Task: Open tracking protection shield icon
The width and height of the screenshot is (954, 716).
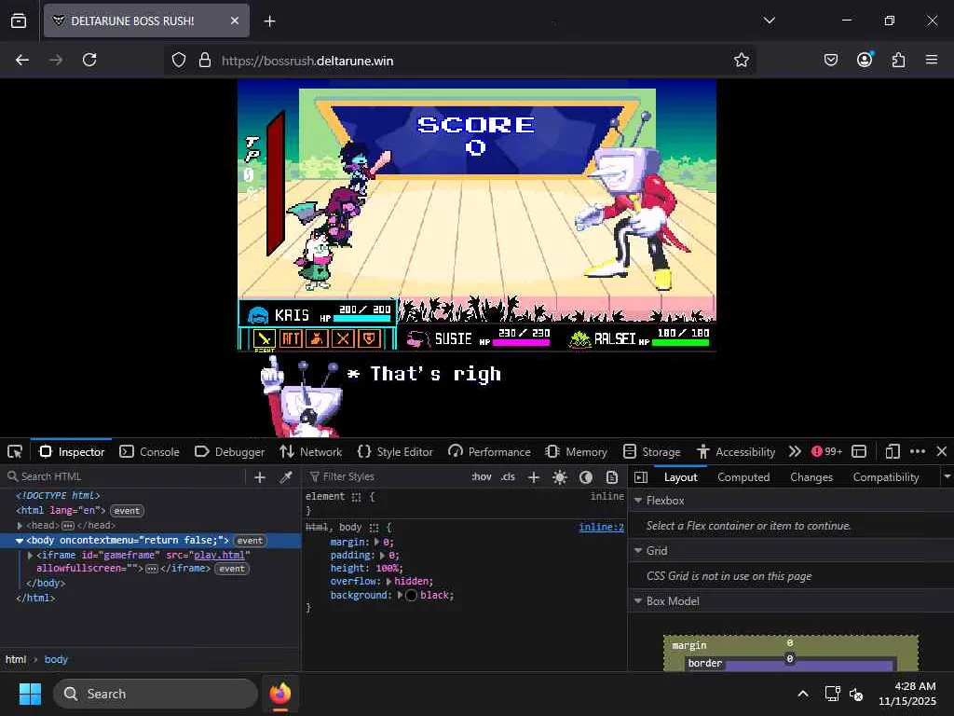Action: (x=178, y=60)
